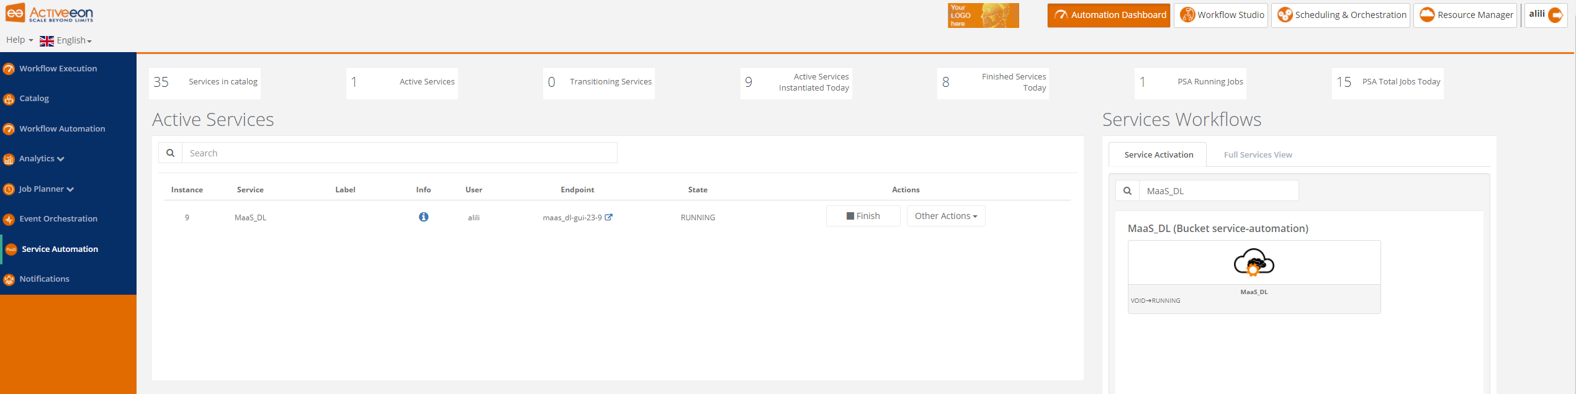1576x394 pixels.
Task: Click the Automation Dashboard gauge icon
Action: [1061, 15]
